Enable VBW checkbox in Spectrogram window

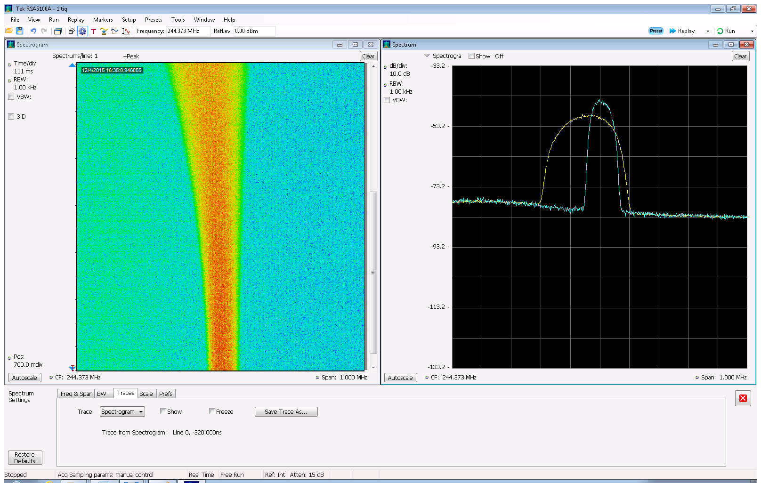click(x=11, y=97)
